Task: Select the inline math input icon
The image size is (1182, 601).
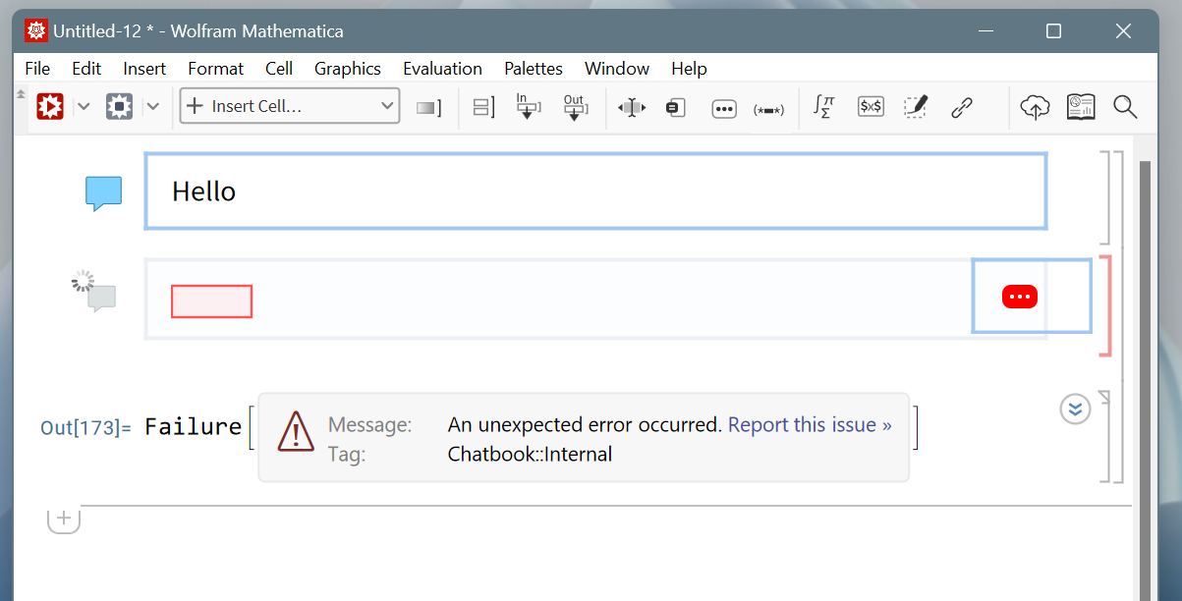Action: point(870,106)
